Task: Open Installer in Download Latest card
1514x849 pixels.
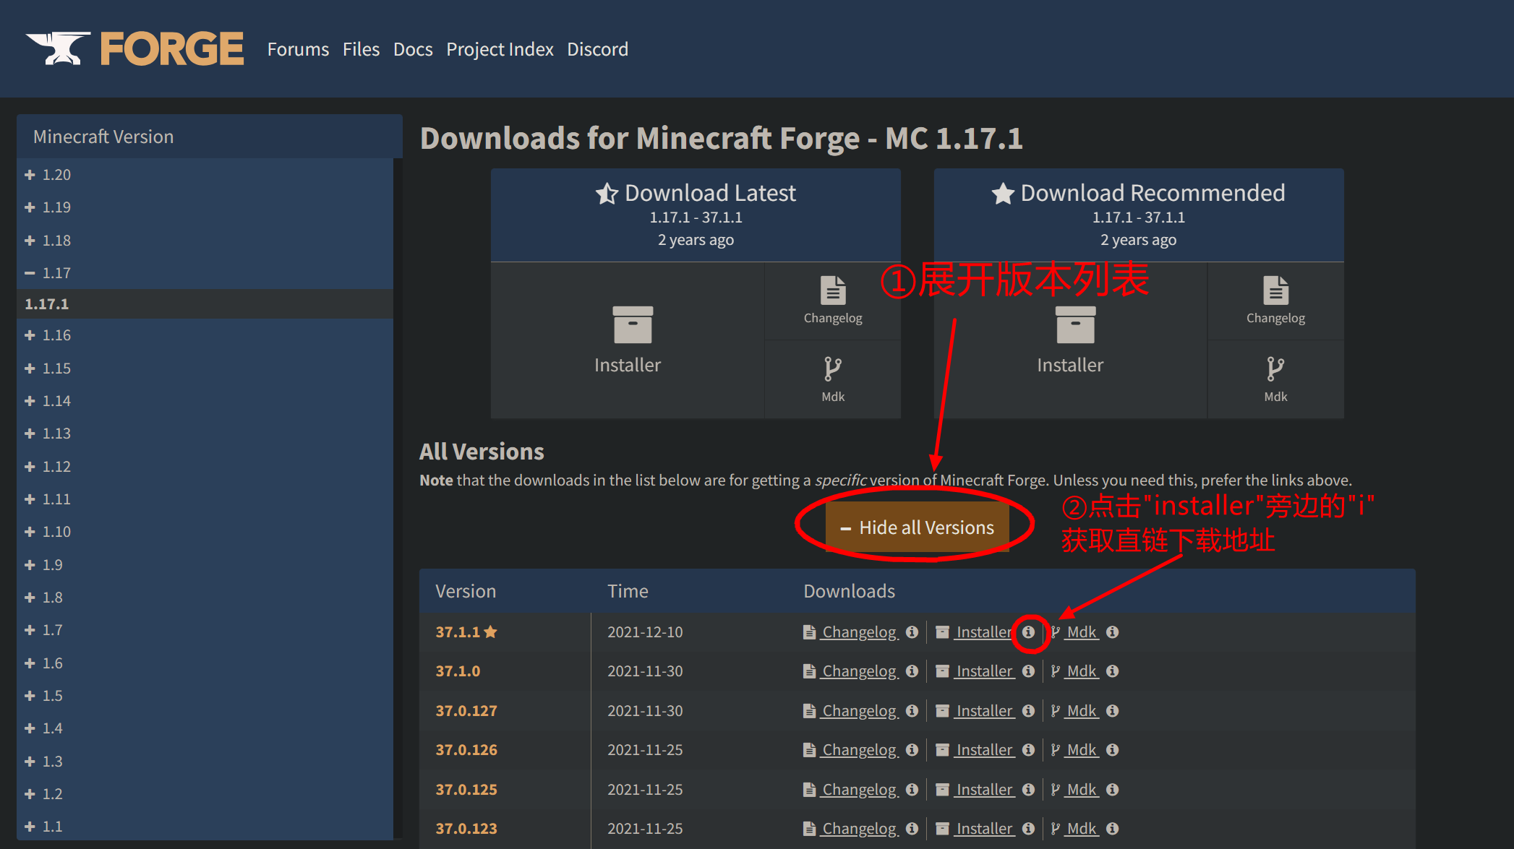Action: [628, 340]
